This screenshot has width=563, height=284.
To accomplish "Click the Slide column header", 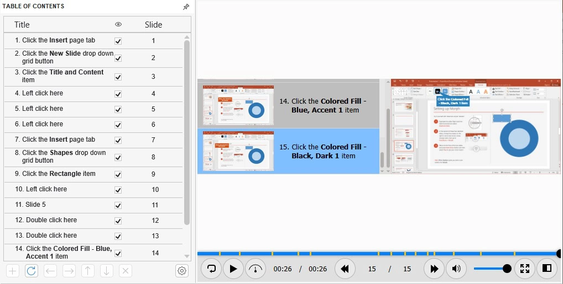I will tap(153, 25).
